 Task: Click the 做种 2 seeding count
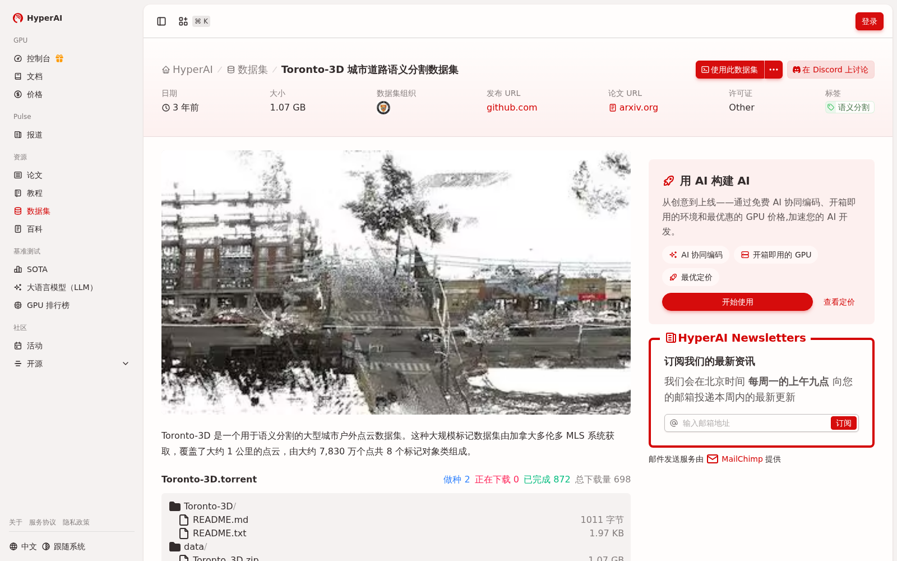click(x=456, y=479)
